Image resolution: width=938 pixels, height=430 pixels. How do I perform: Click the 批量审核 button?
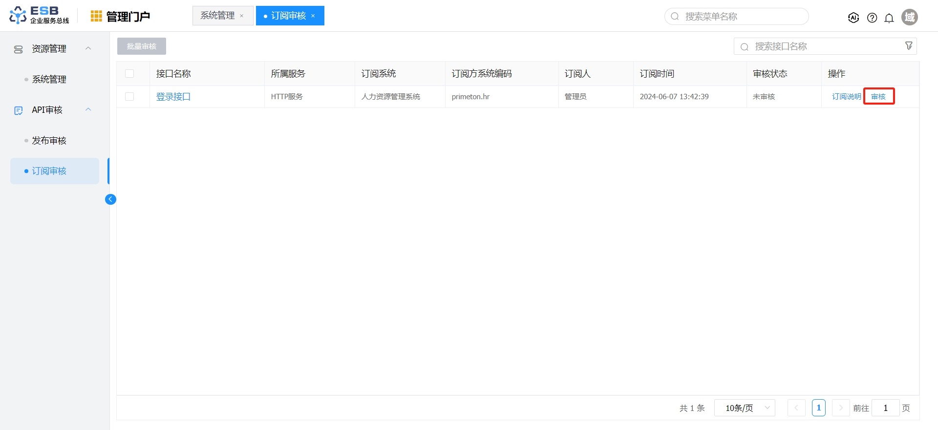tap(142, 46)
